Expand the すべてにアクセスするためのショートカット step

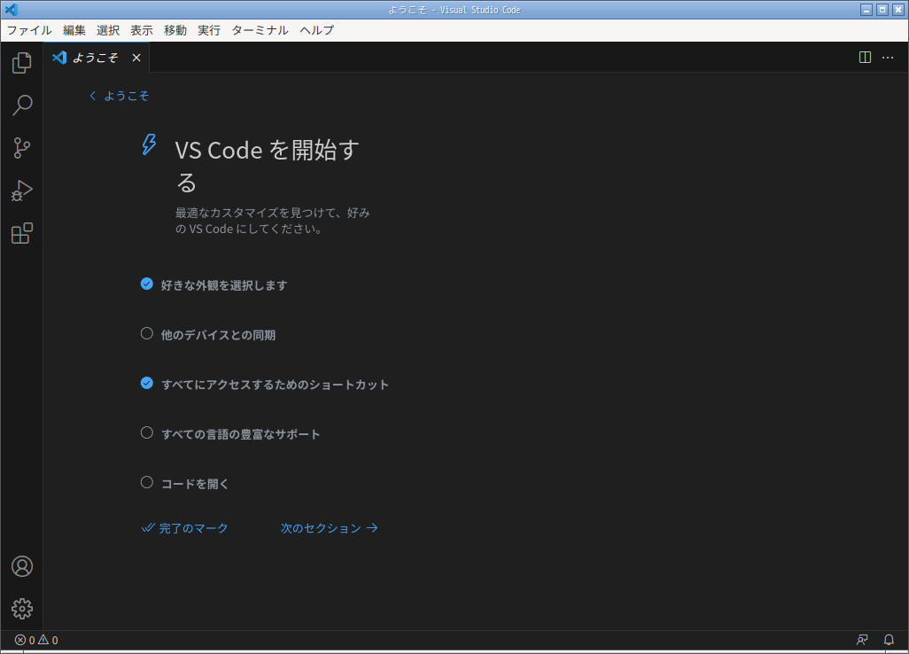[x=276, y=385]
